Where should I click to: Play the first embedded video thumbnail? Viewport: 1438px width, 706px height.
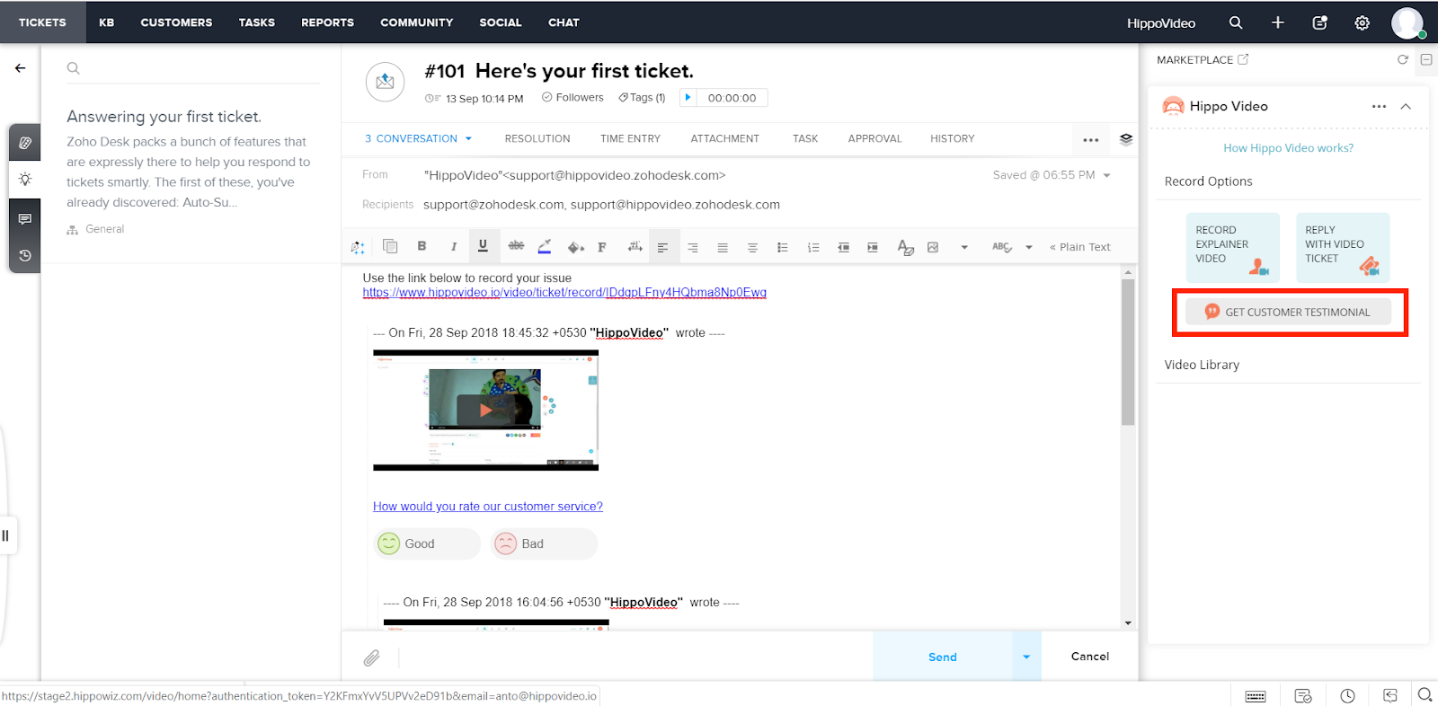point(485,410)
